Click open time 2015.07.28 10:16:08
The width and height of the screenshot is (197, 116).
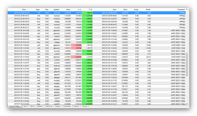pyautogui.click(x=21, y=30)
